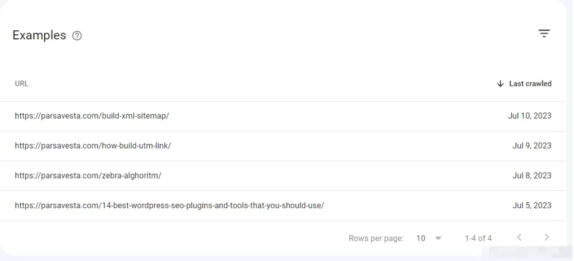
Task: Click the Jul 10, 2023 crawl date
Action: tap(529, 116)
